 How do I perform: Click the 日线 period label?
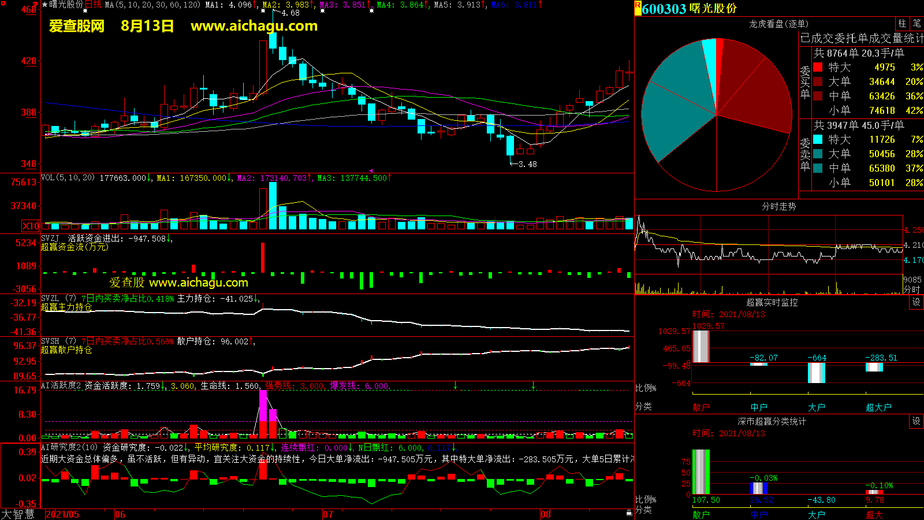click(x=93, y=5)
